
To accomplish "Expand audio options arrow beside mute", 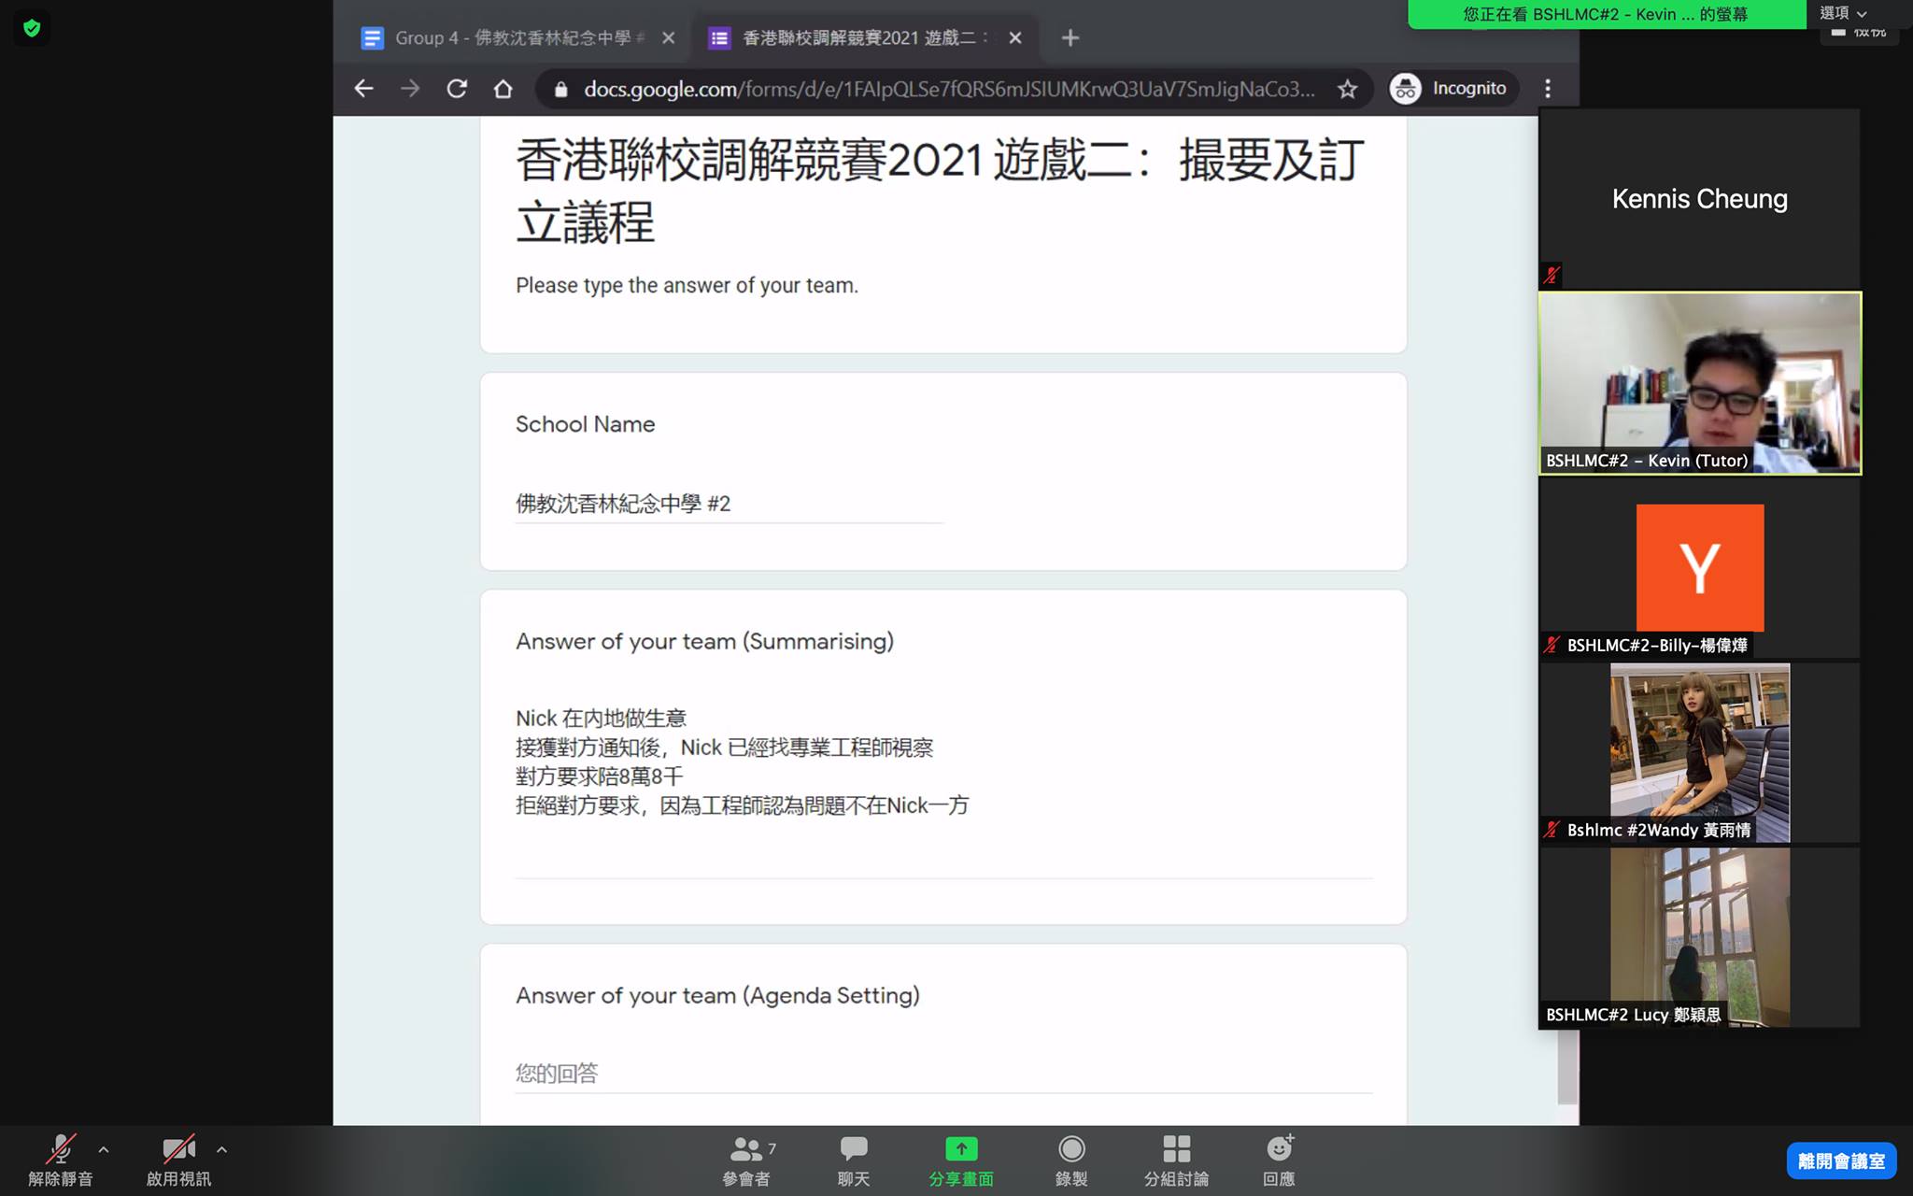I will [104, 1149].
